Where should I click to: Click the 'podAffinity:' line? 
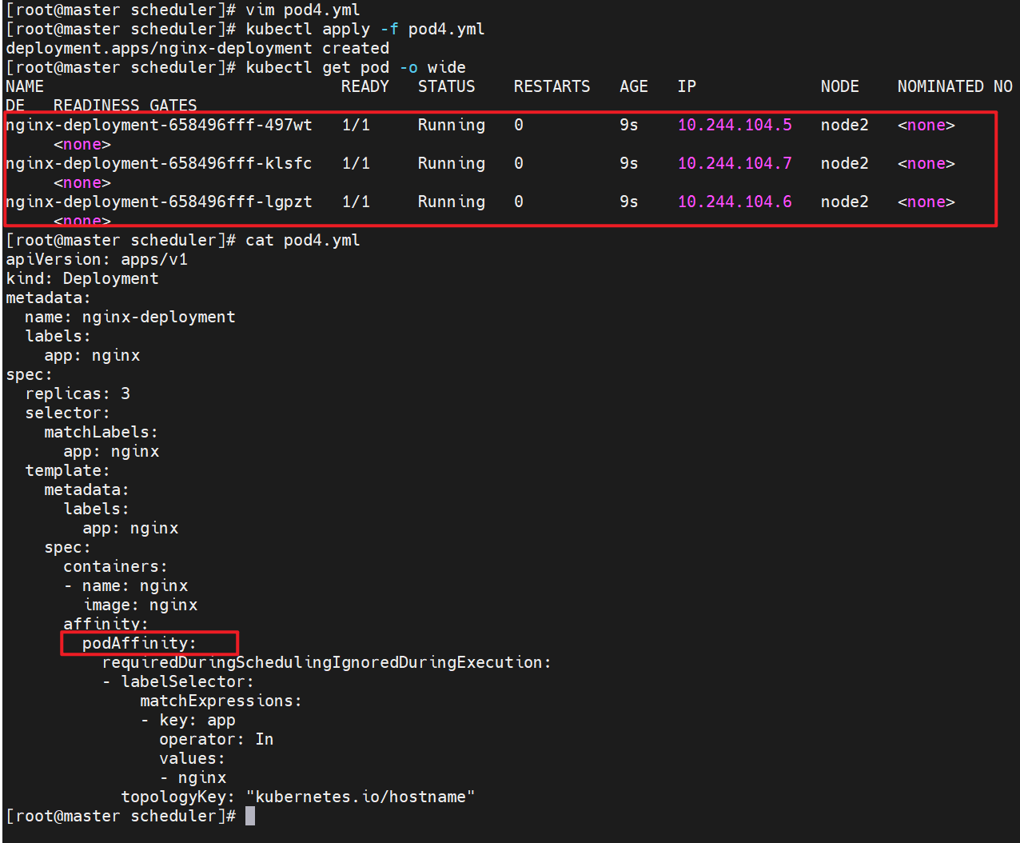click(140, 643)
